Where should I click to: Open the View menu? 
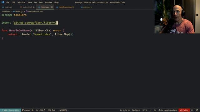pyautogui.click(x=30, y=2)
